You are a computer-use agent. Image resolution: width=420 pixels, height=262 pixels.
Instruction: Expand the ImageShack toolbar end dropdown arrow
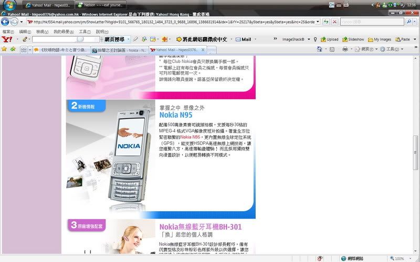pyautogui.click(x=415, y=39)
